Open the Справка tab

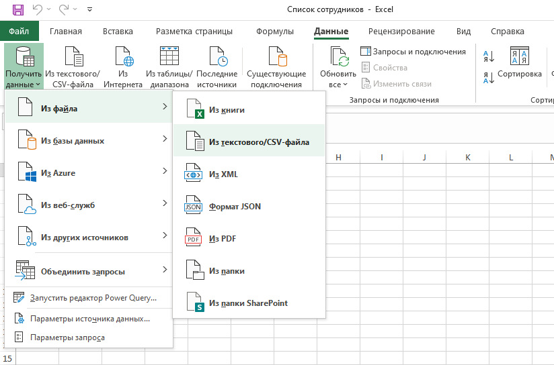click(x=507, y=32)
